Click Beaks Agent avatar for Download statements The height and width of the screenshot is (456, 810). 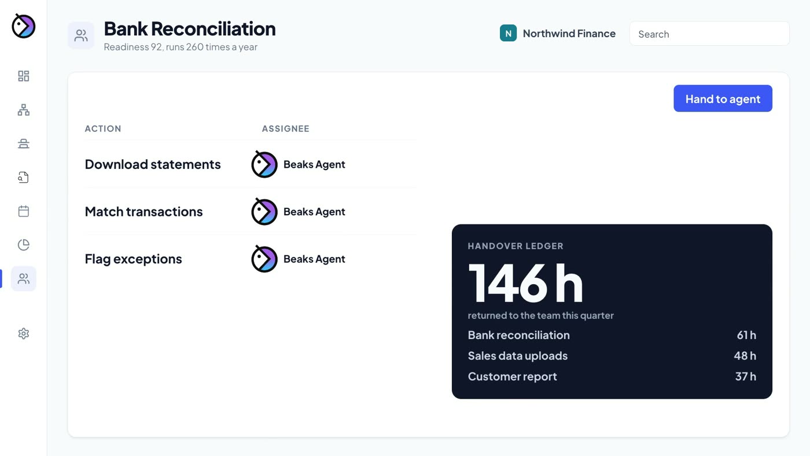tap(264, 164)
